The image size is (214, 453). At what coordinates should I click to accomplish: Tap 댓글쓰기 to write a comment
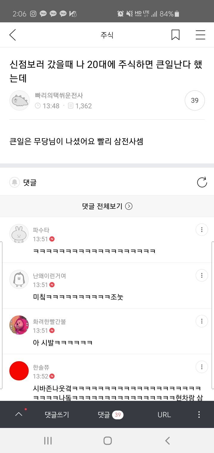tap(57, 415)
